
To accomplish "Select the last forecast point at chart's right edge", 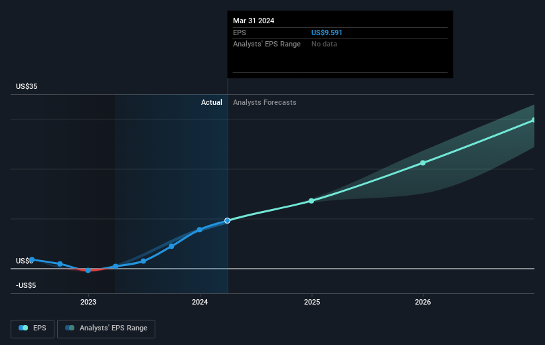I will click(x=534, y=120).
